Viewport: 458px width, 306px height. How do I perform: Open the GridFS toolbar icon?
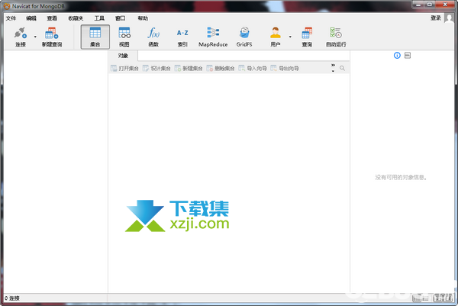(244, 37)
